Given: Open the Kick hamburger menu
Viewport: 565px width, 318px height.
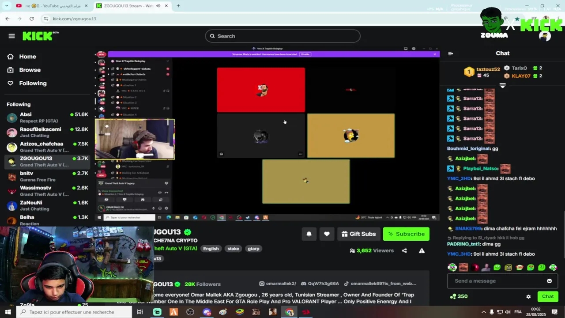Looking at the screenshot, I should click(x=11, y=36).
